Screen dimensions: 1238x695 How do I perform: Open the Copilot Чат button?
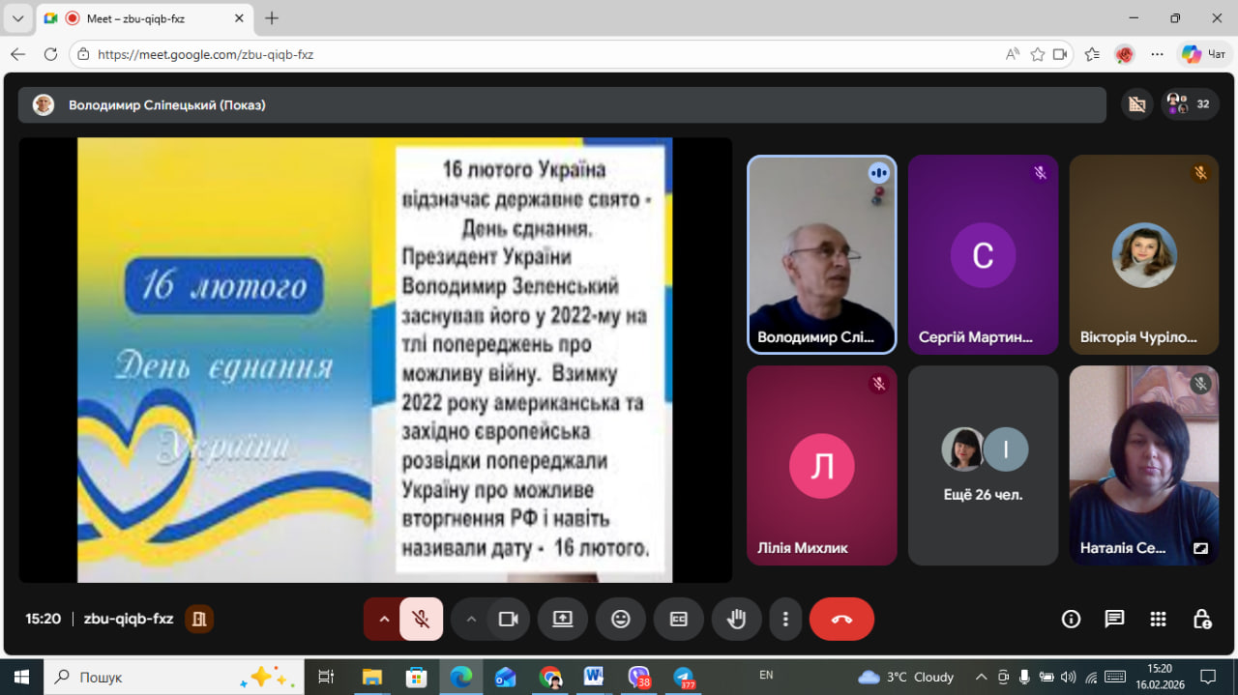(x=1204, y=54)
